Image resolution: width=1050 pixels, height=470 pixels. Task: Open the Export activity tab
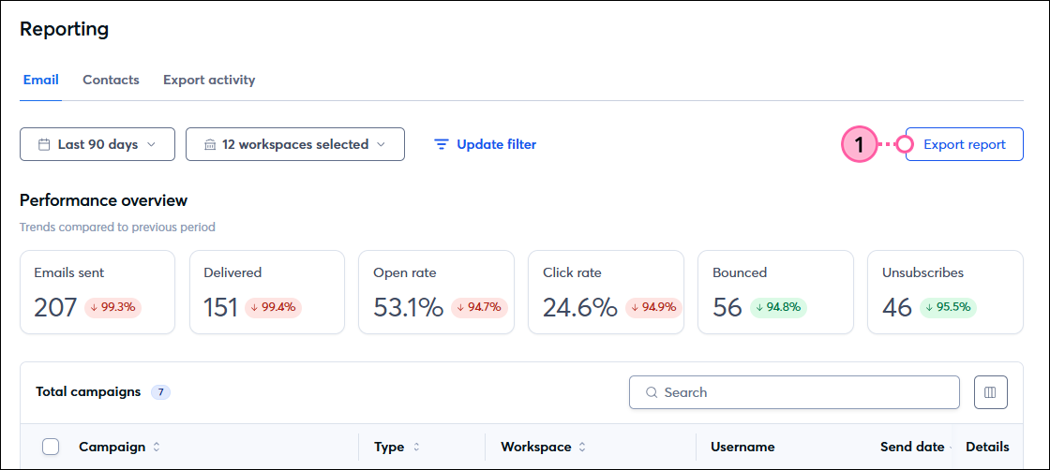209,81
